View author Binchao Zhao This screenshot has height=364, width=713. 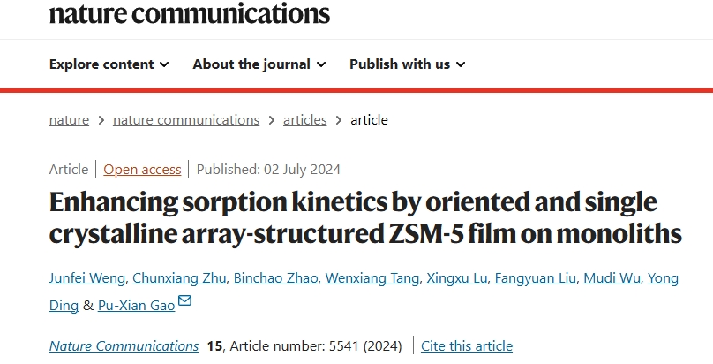[275, 278]
